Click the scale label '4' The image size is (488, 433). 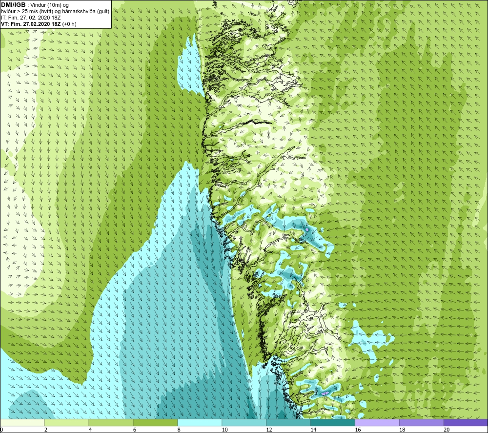90,430
